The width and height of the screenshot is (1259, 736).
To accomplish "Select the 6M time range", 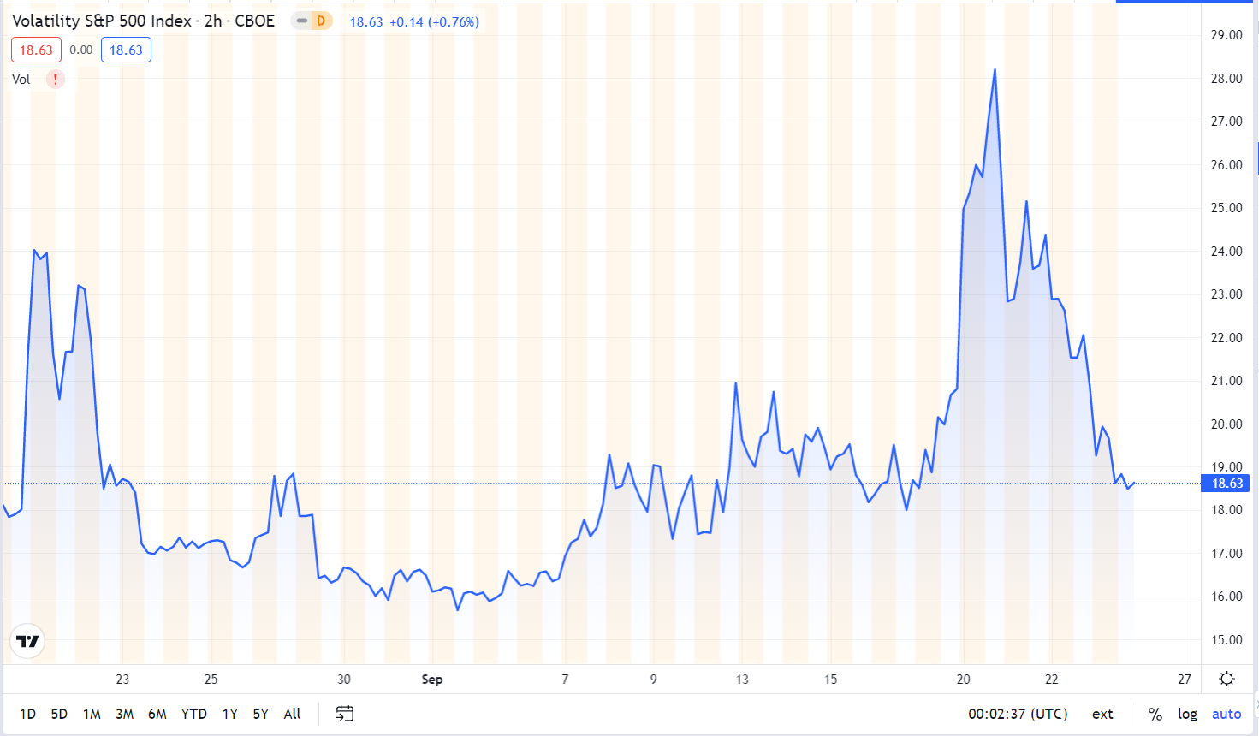I will click(157, 714).
